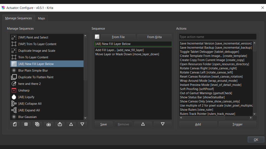The height and width of the screenshot is (149, 266).
Task: Select the [AB] Liquify sequence
Action: click(47, 97)
